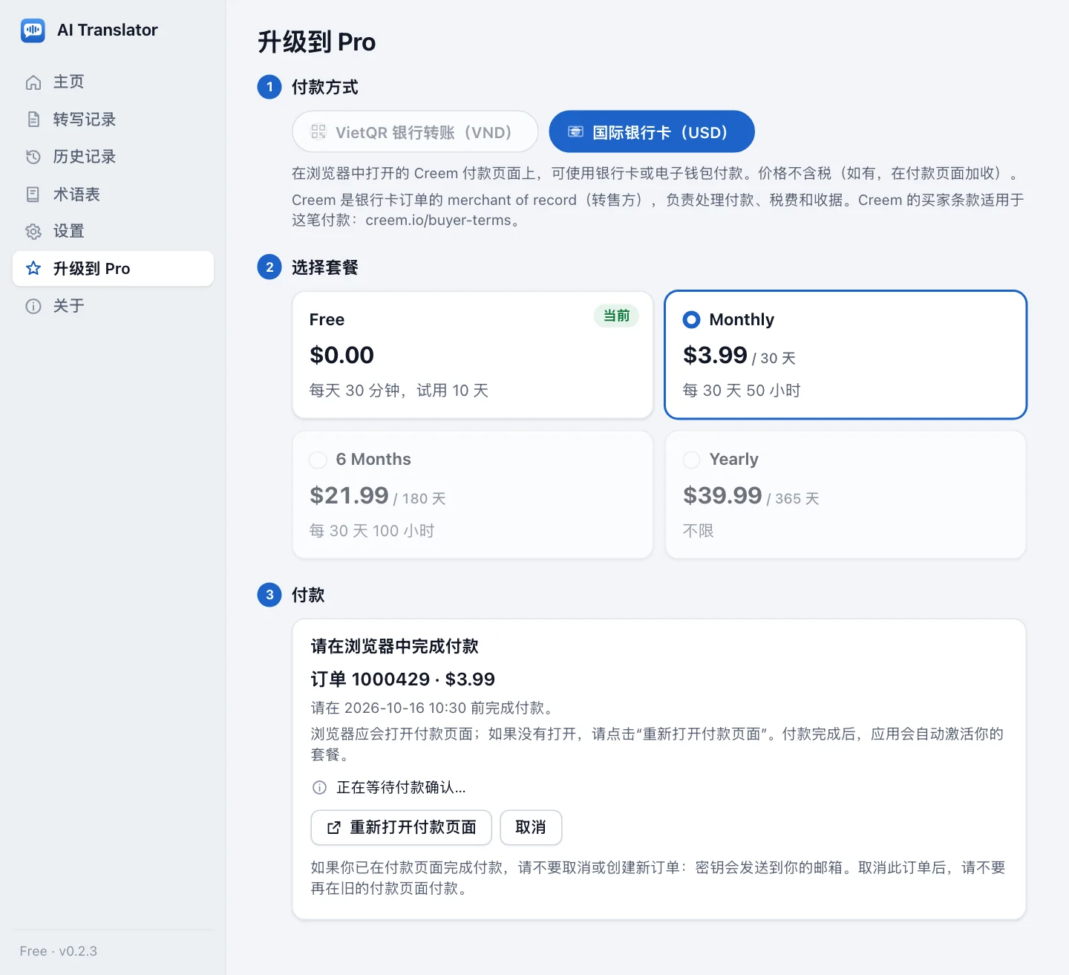Open 历史记录 from the sidebar
1069x975 pixels.
[x=113, y=157]
